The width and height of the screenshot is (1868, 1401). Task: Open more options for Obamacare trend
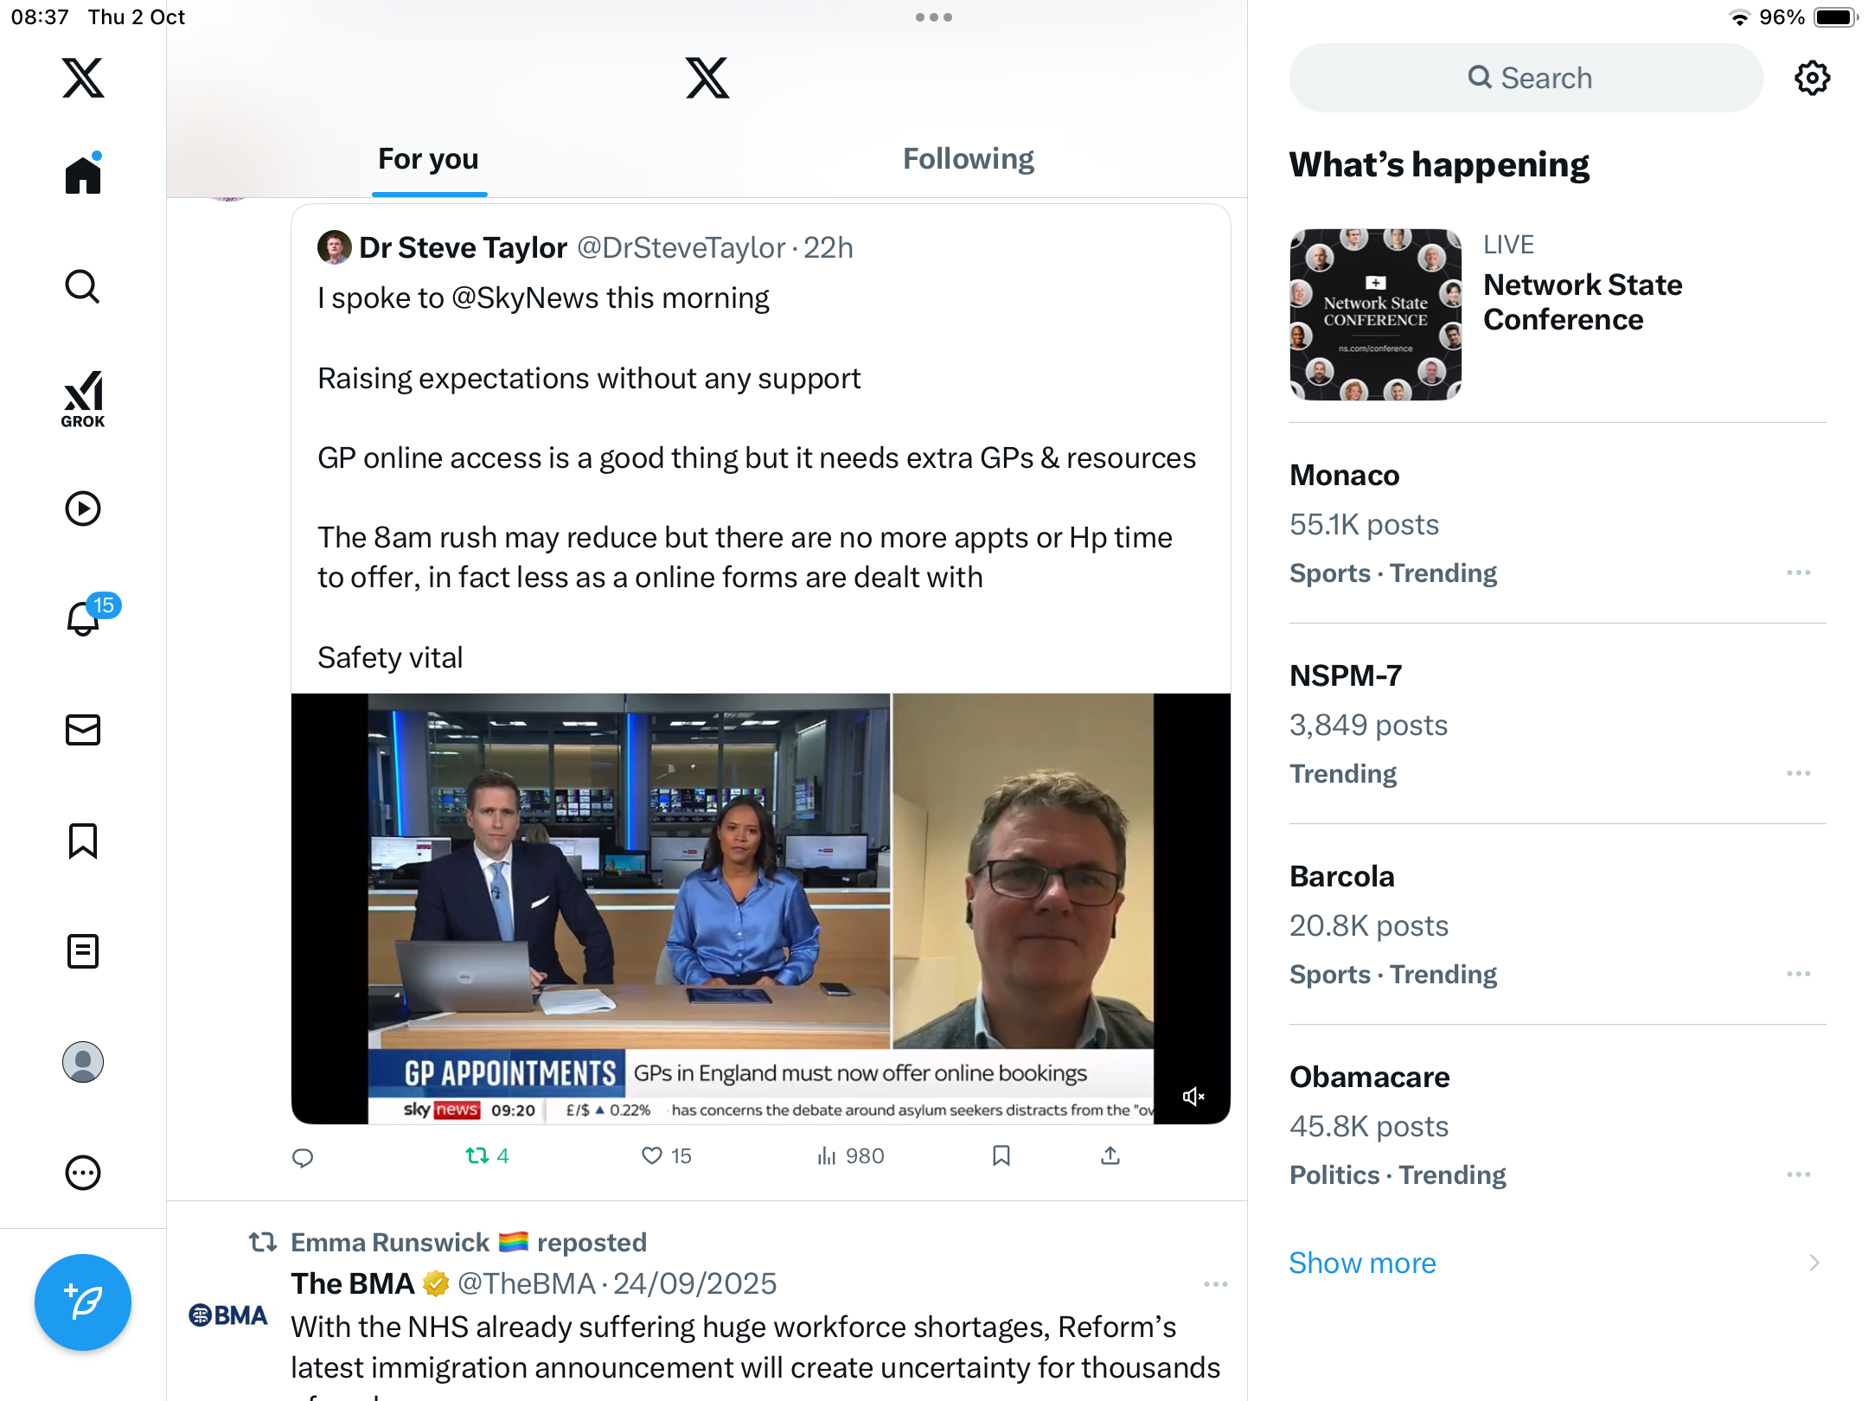click(x=1798, y=1175)
